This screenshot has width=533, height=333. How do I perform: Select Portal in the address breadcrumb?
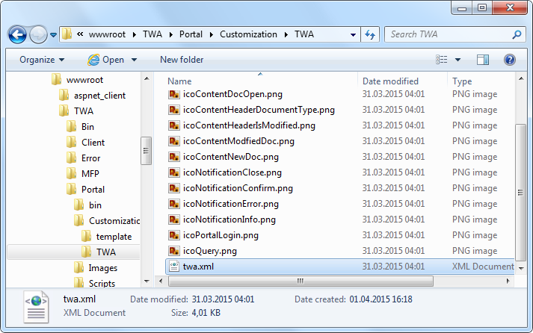(191, 34)
